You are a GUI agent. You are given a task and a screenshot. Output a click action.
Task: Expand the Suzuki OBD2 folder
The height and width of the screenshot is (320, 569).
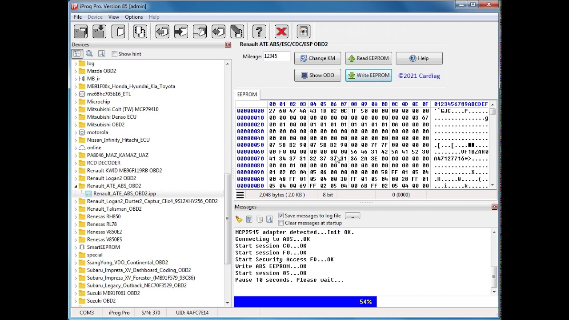76,301
